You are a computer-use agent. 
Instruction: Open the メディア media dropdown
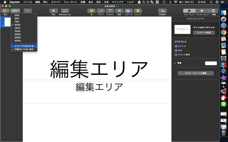(x=128, y=11)
